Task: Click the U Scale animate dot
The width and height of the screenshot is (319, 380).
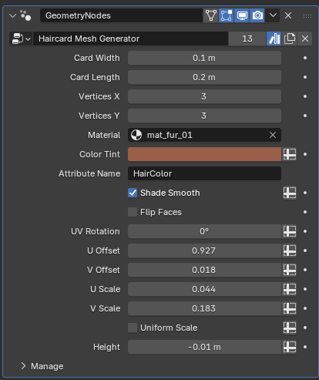Action: pos(305,289)
